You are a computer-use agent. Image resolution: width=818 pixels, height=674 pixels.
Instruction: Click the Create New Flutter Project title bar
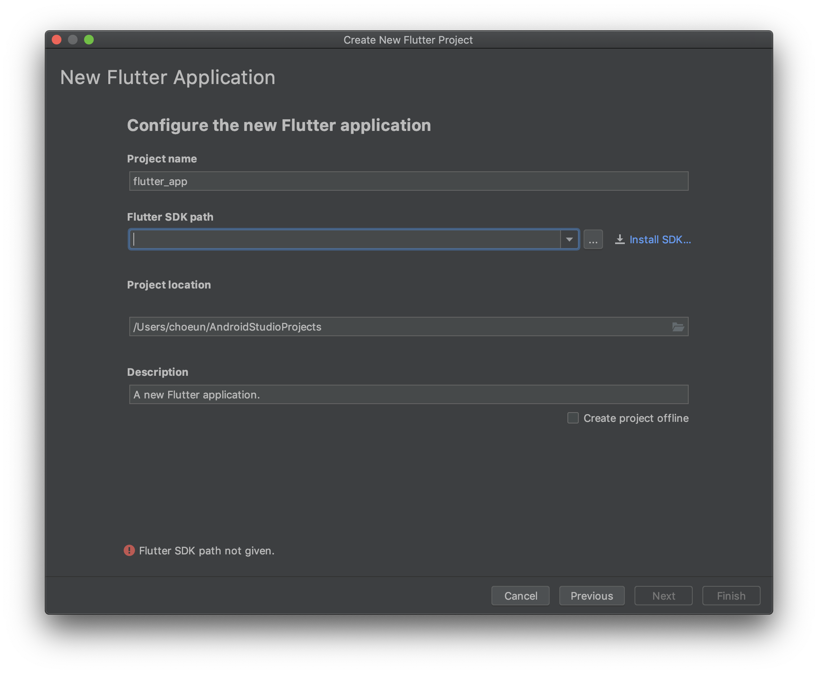[408, 40]
